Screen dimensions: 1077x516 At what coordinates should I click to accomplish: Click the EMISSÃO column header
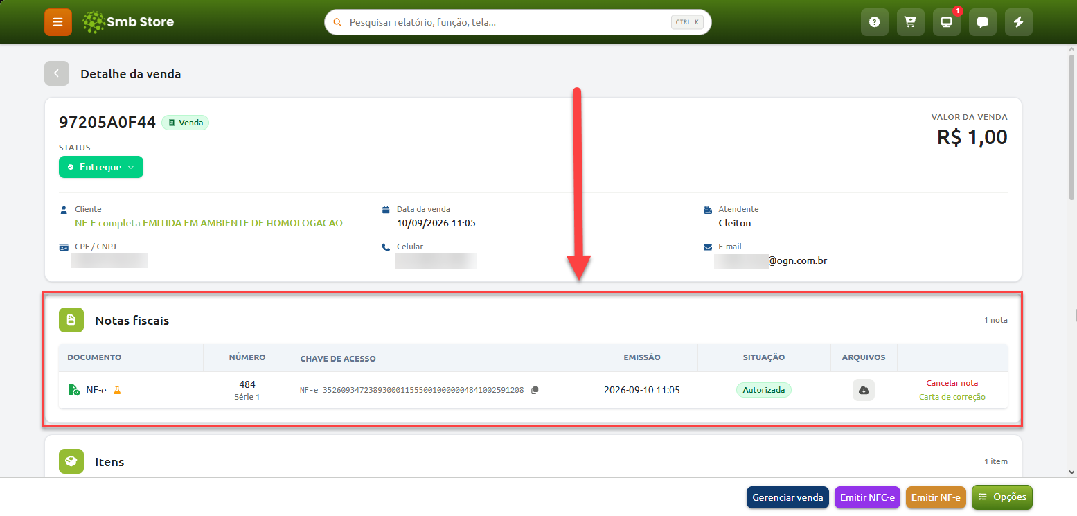[x=642, y=357]
